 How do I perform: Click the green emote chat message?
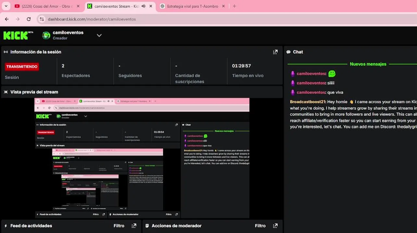(x=332, y=74)
